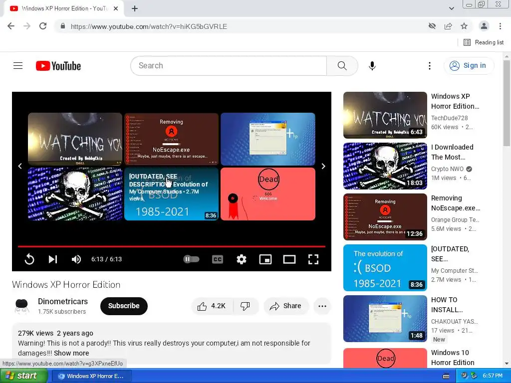Viewport: 511px width, 383px height.
Task: Show previous endscreen suggestions with the left arrow
Action: tap(20, 166)
